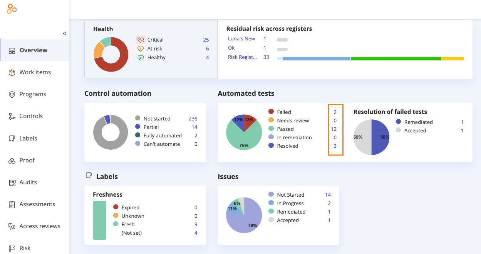Click At risk count 6
Image resolution: width=481 pixels, height=254 pixels.
tap(207, 48)
